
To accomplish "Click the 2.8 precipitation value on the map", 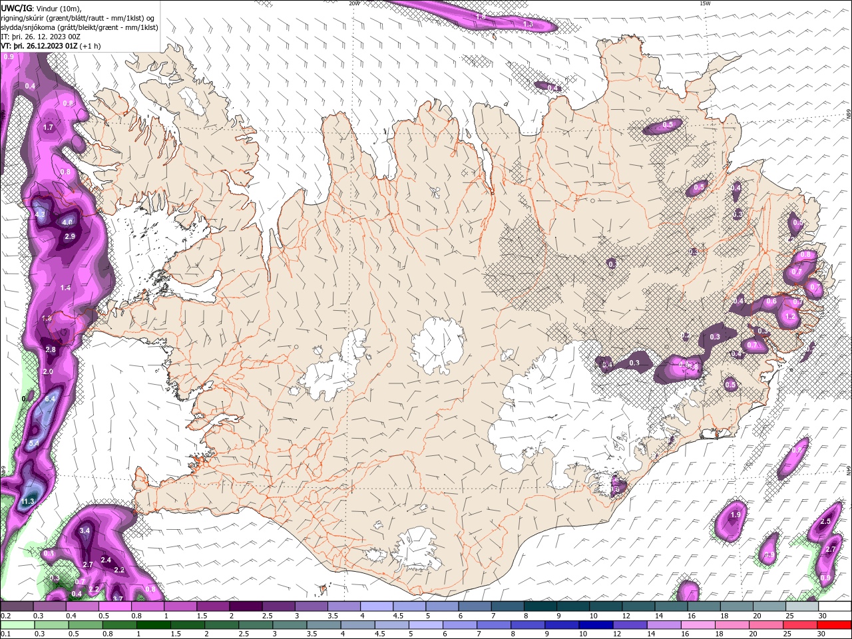I will (x=51, y=349).
